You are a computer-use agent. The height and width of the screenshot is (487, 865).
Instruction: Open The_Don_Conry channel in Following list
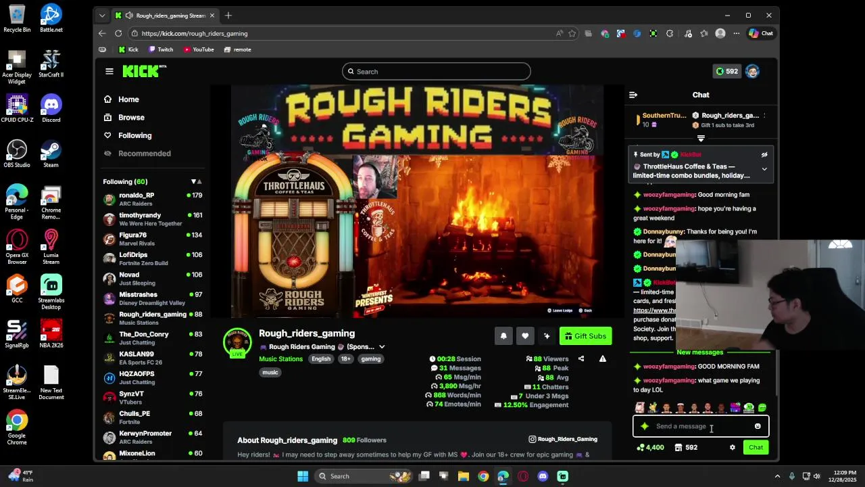click(153, 338)
